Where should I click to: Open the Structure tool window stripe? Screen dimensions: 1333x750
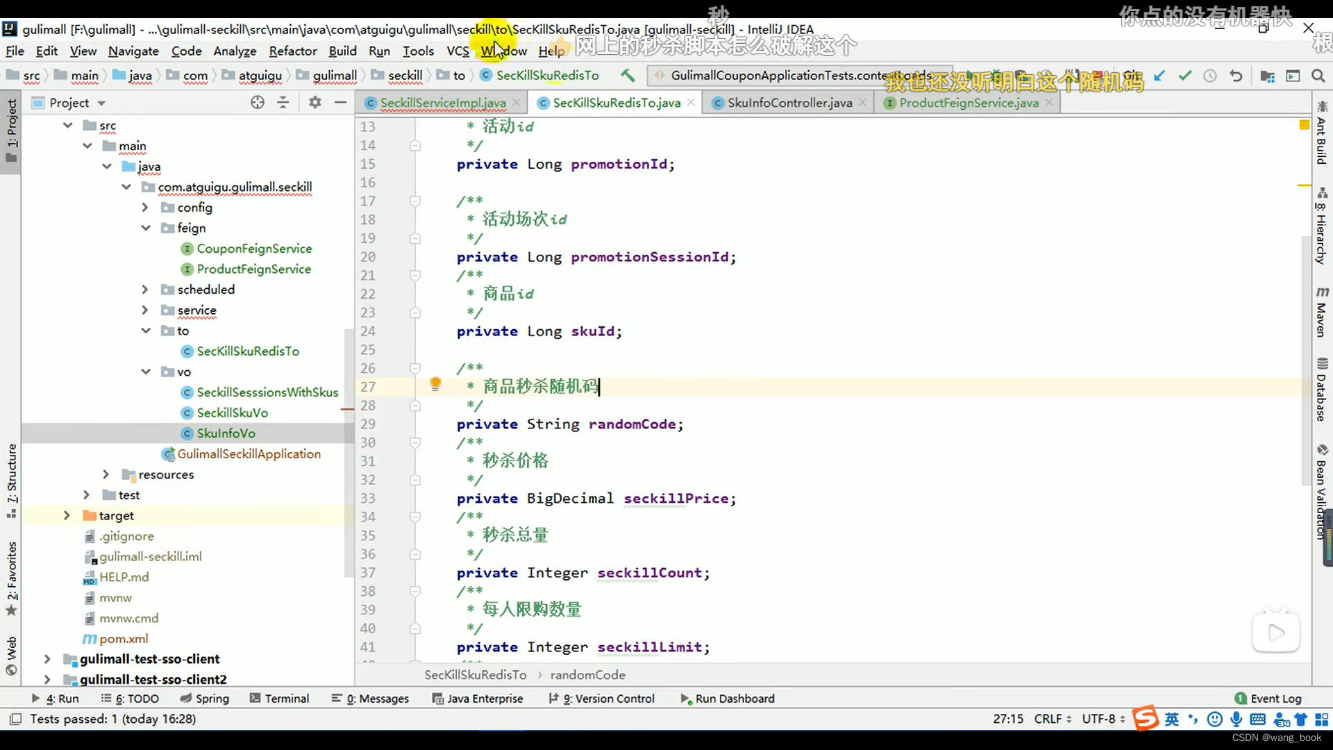coord(12,481)
